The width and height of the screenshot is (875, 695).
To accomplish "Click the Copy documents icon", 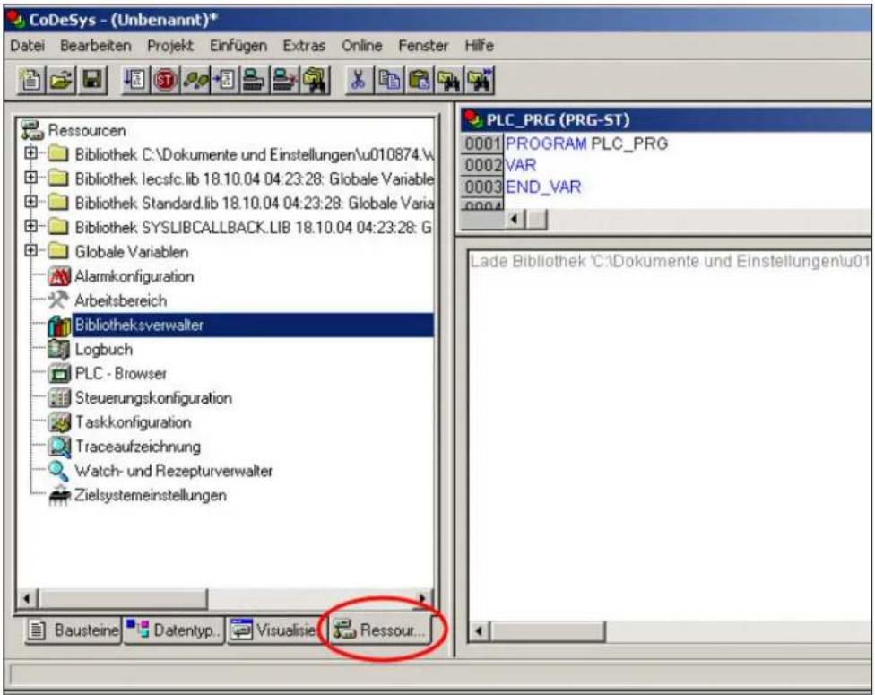I will 389,81.
